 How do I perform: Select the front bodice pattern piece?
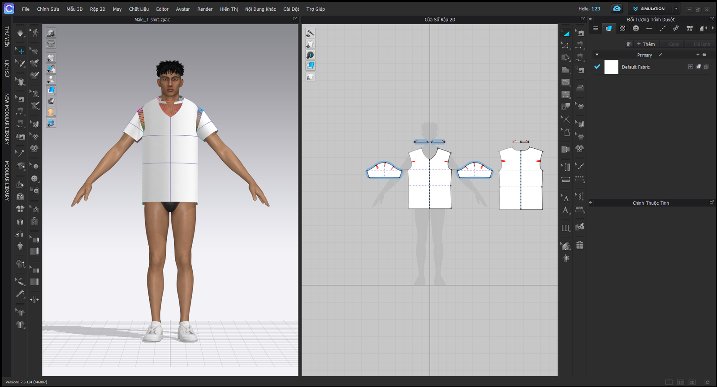429,178
